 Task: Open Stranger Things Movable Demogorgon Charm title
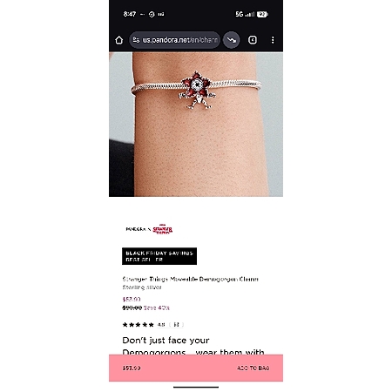pos(190,279)
